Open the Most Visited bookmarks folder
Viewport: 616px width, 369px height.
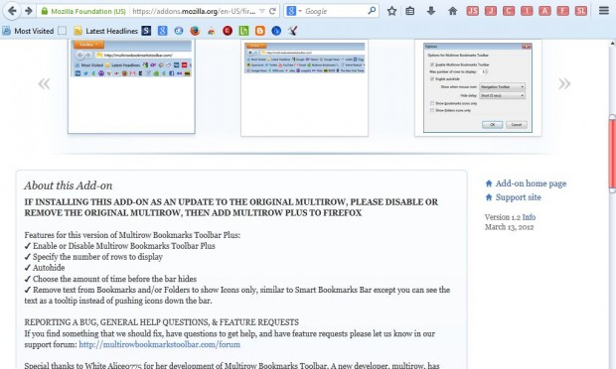(x=28, y=31)
